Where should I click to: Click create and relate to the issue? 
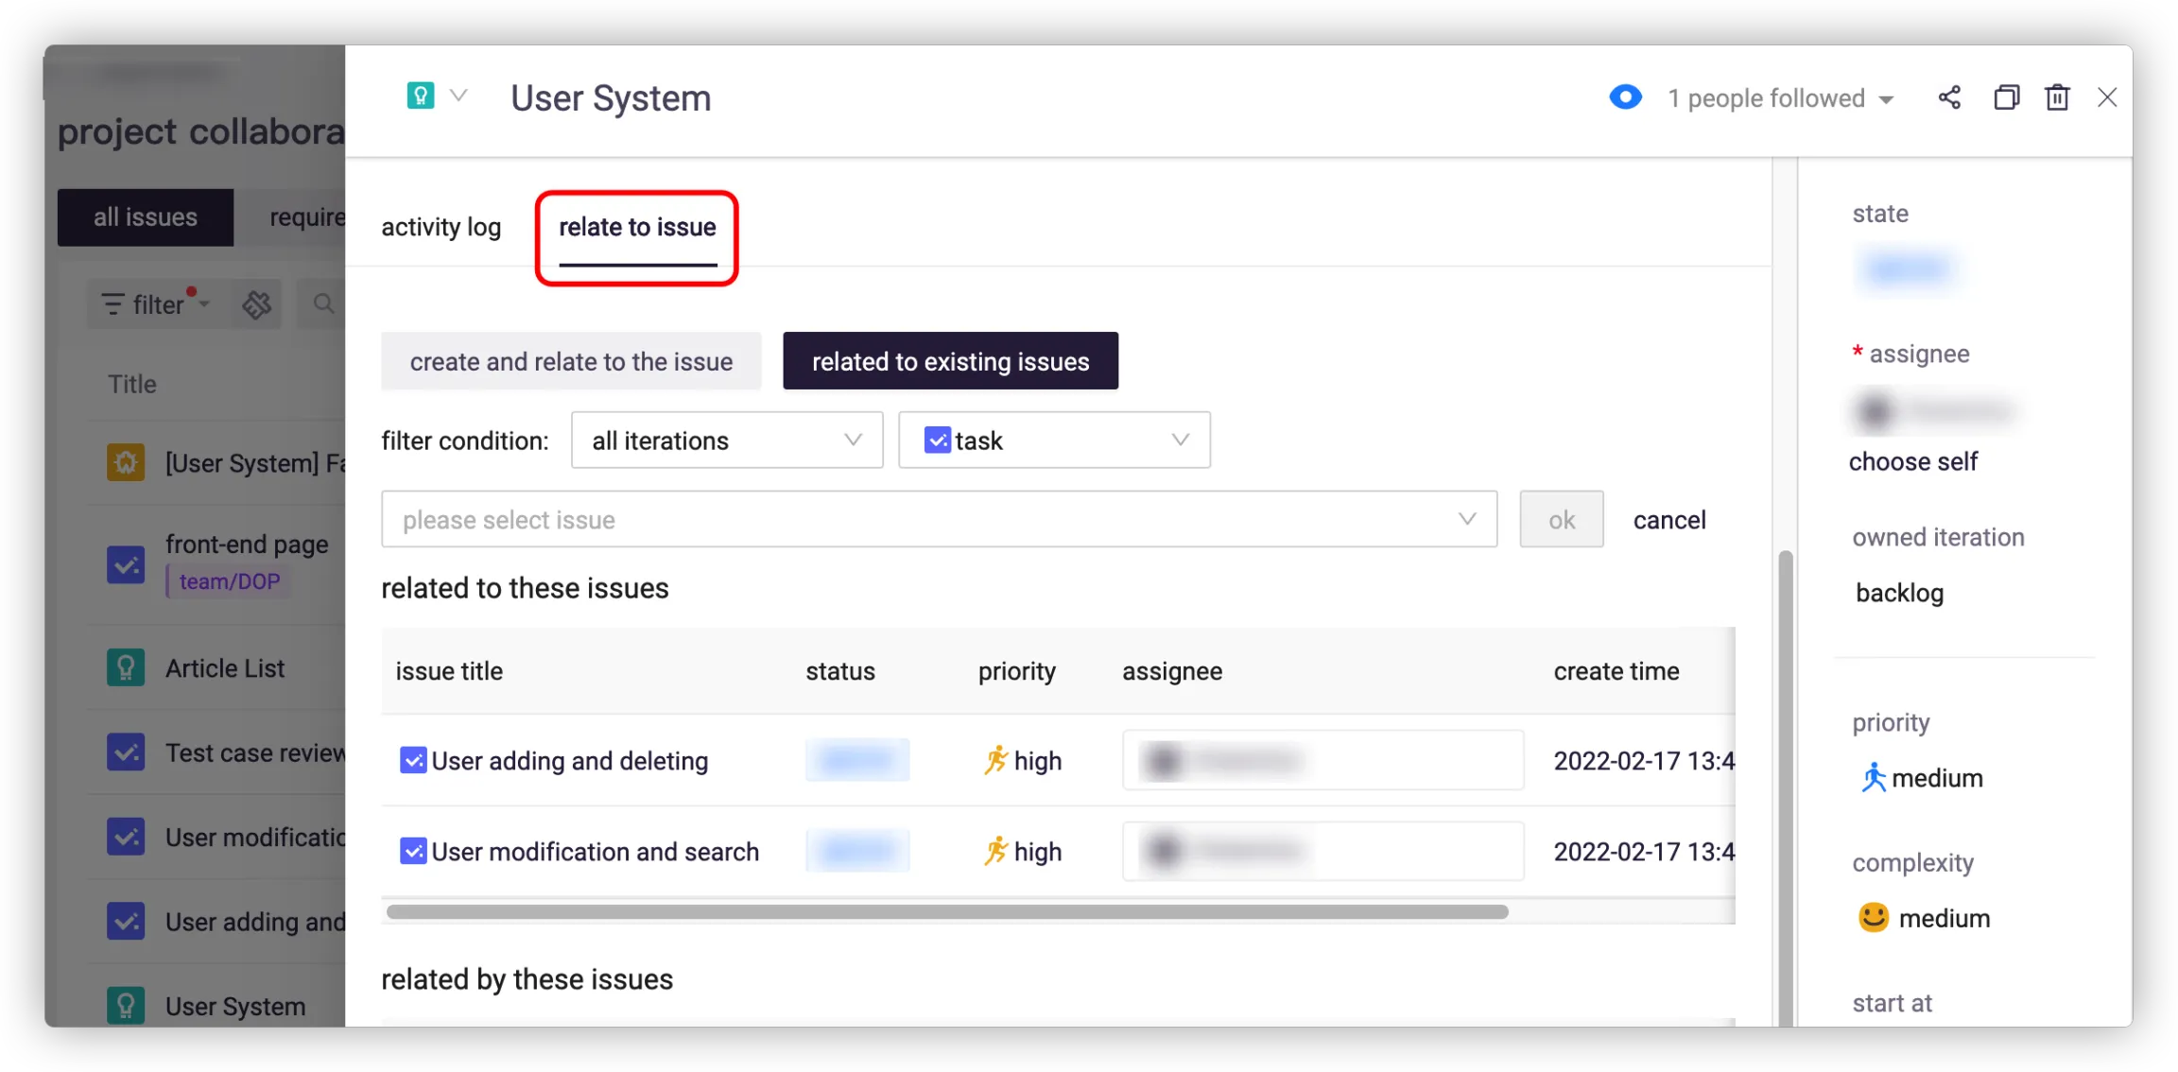pyautogui.click(x=571, y=361)
